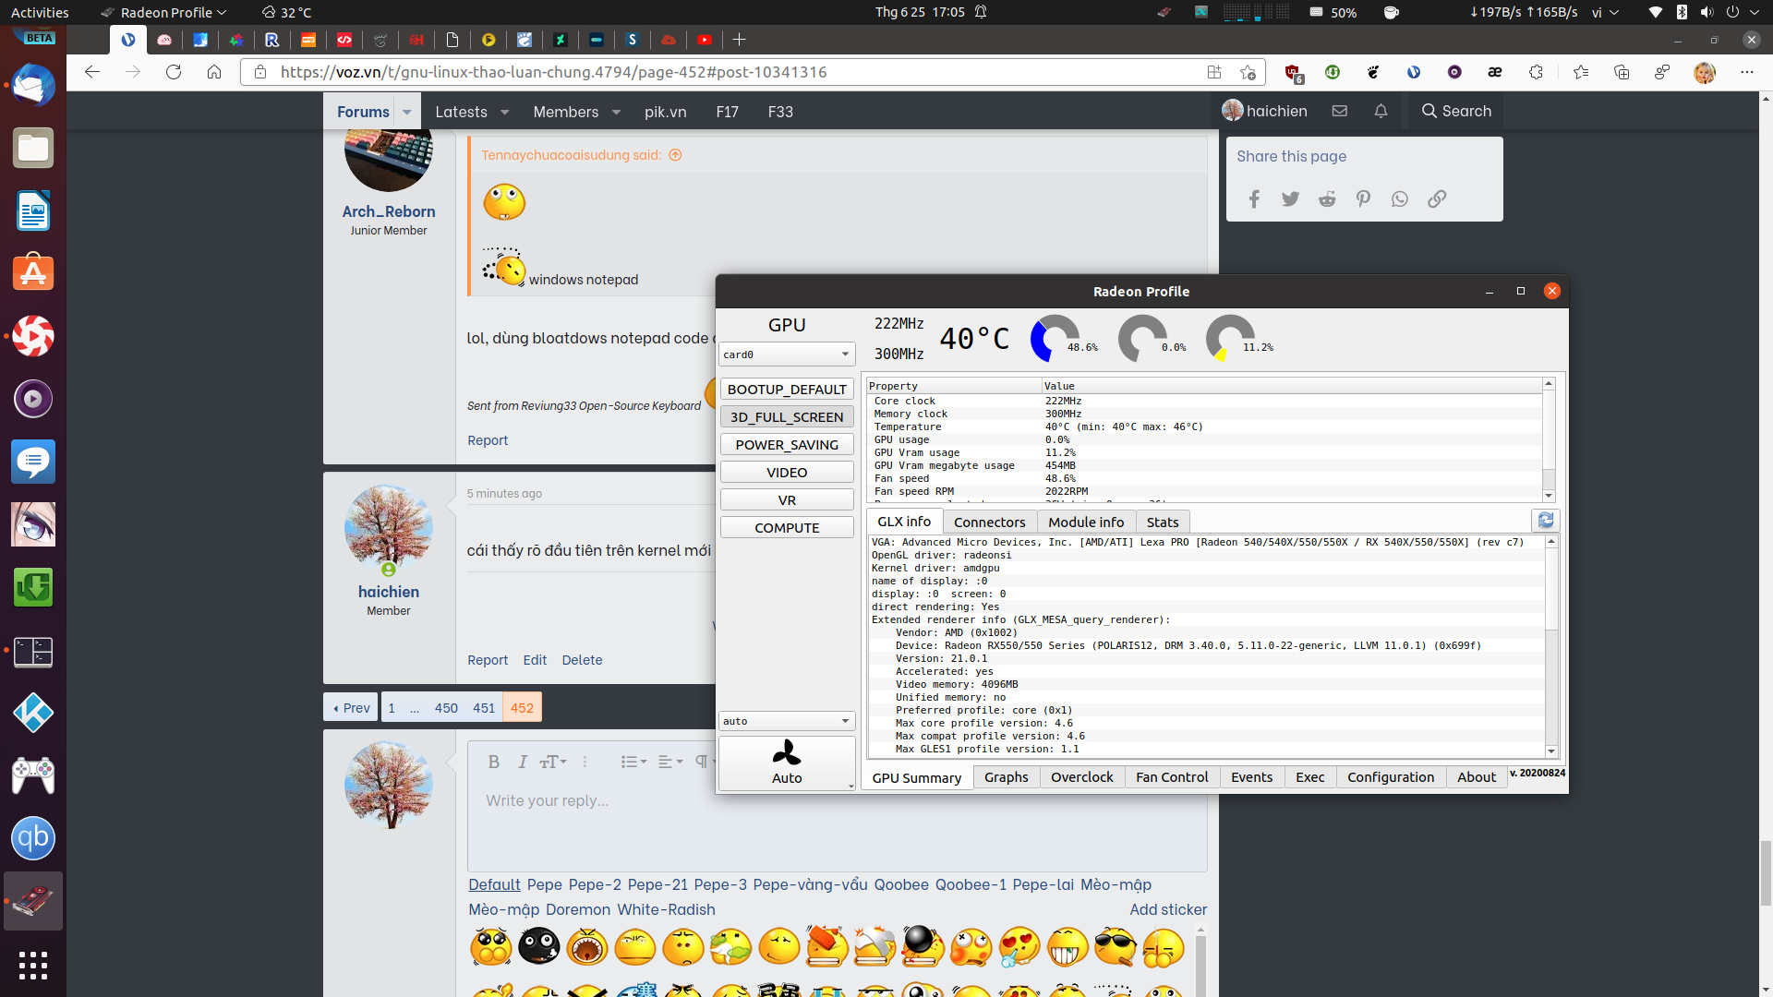Refresh the GLX info in Radeon Profile
The width and height of the screenshot is (1773, 997).
pos(1546,521)
